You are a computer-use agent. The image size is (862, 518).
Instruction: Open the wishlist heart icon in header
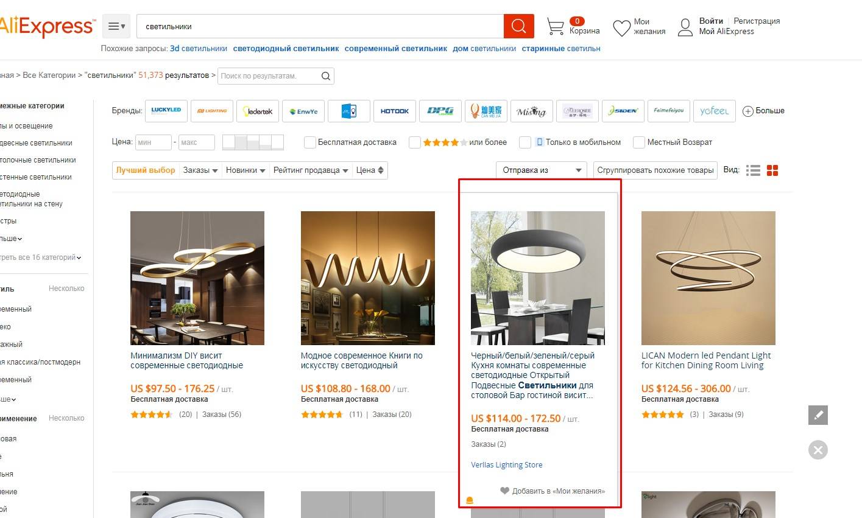[x=621, y=28]
